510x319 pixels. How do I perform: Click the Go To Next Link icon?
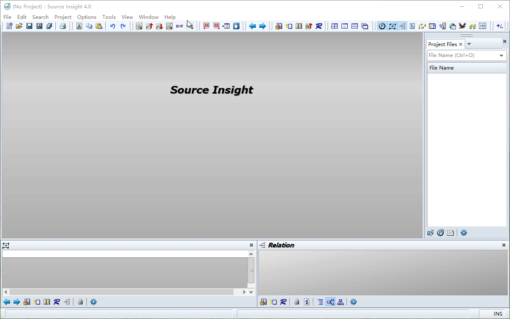[216, 26]
